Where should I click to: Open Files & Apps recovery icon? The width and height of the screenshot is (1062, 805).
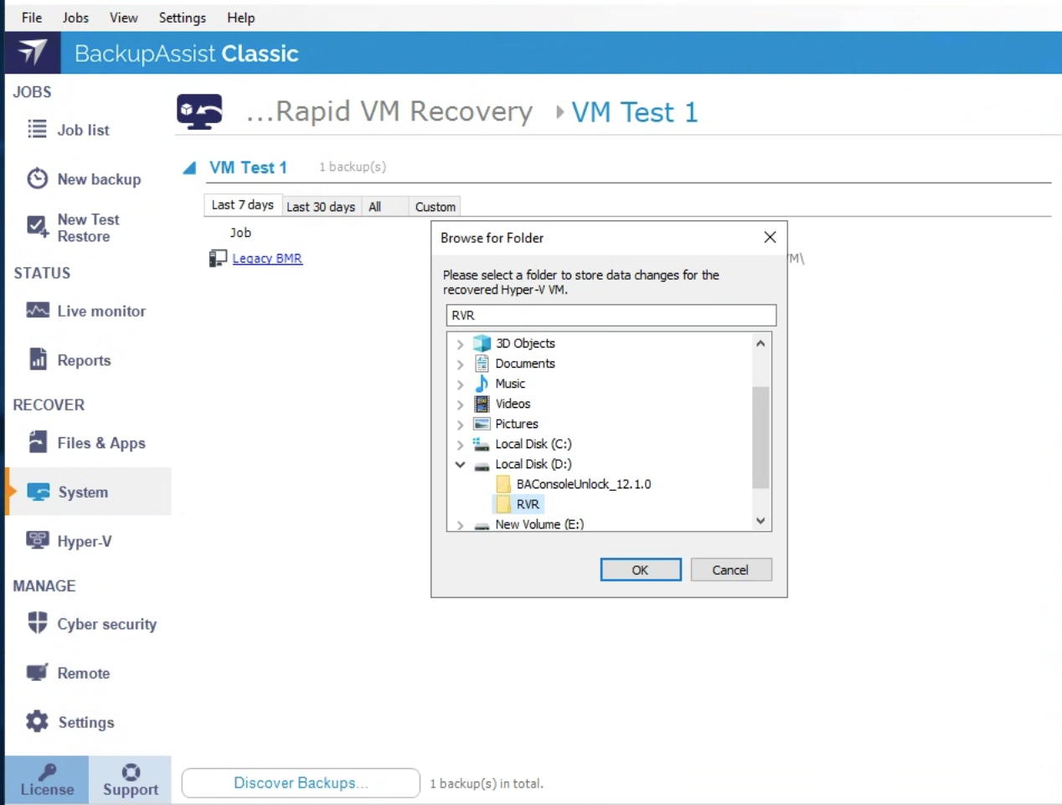(x=38, y=442)
